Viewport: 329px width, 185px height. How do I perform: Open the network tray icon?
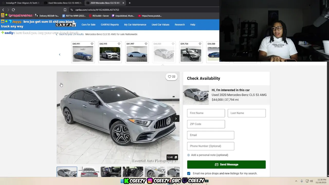tap(307, 181)
